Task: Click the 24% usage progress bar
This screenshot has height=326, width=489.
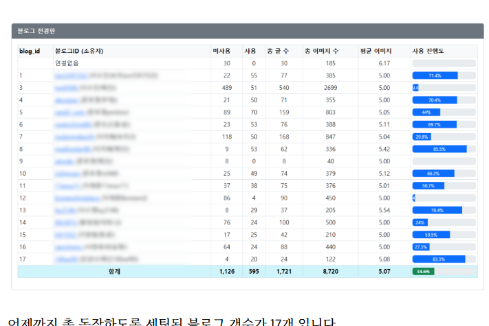Action: (x=444, y=223)
